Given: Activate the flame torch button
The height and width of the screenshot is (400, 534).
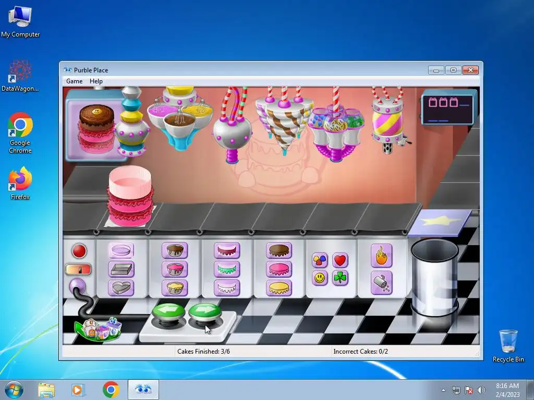Looking at the screenshot, I should coord(382,256).
